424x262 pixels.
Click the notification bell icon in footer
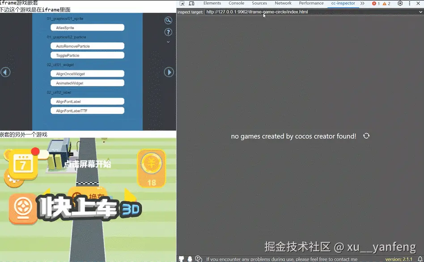pyautogui.click(x=420, y=259)
